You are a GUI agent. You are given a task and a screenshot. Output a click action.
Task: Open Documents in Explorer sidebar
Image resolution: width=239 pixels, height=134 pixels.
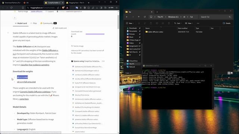tap(133, 31)
